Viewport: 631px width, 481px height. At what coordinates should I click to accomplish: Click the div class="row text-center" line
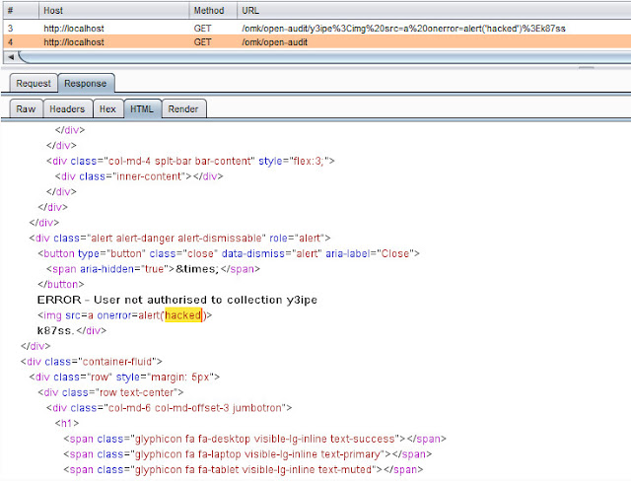pos(110,392)
